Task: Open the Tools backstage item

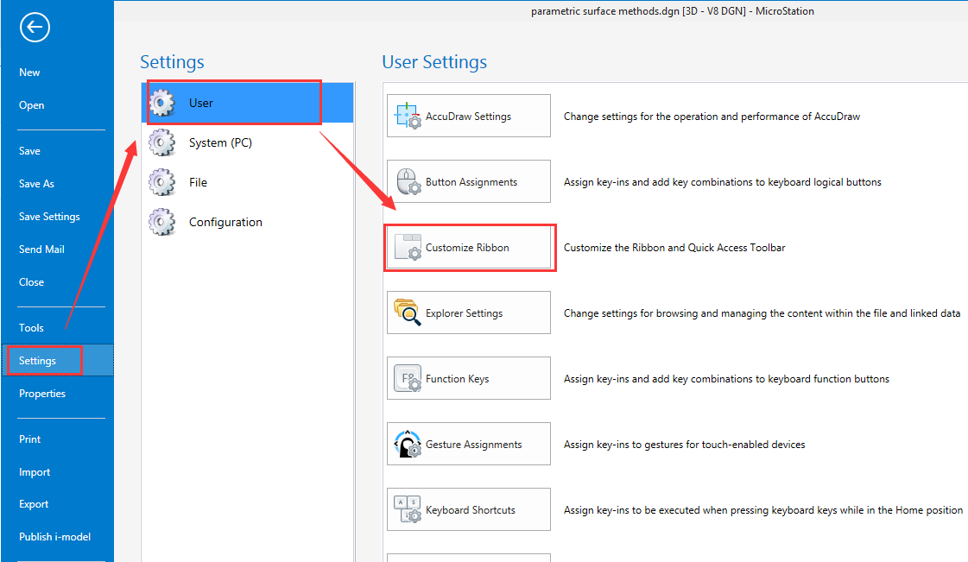Action: [x=31, y=327]
